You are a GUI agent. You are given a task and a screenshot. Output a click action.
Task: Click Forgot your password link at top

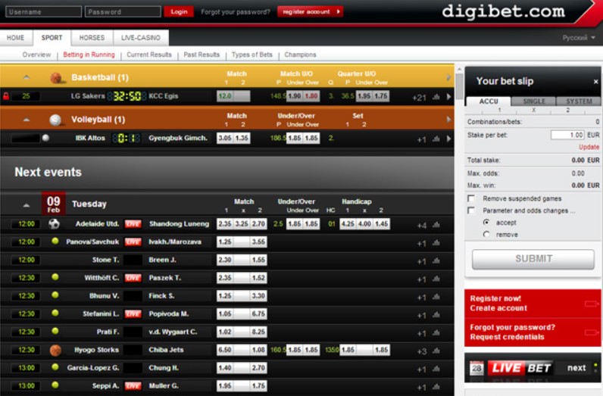pos(236,12)
